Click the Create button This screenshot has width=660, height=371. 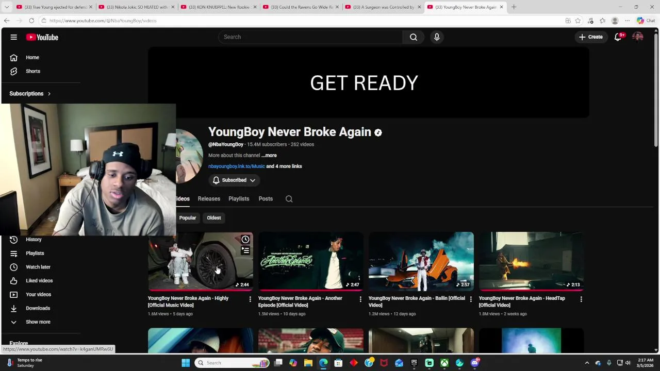(x=591, y=37)
